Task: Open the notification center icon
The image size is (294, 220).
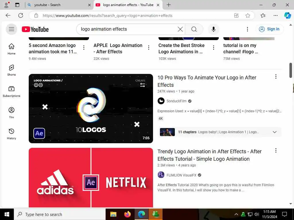Action: (x=285, y=214)
